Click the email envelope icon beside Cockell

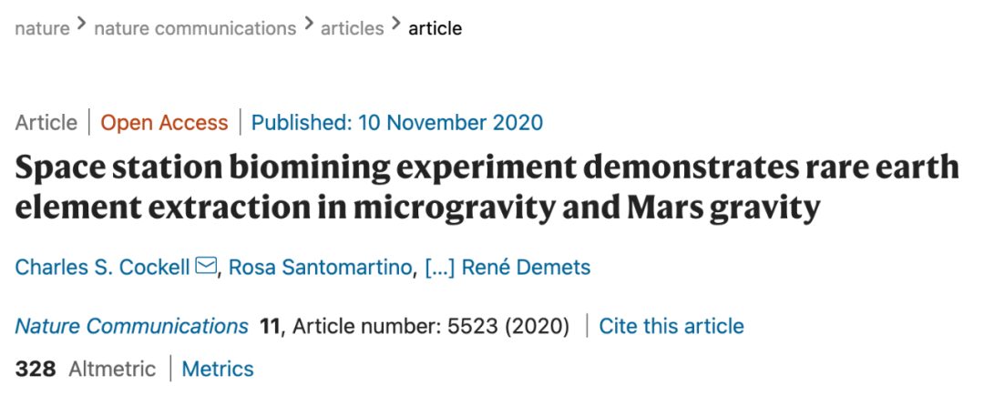pos(206,267)
